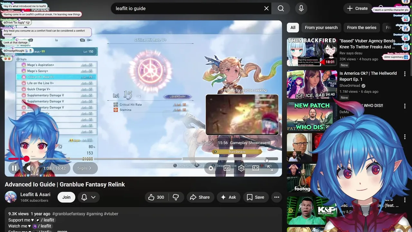
Task: Seek to the Gameplay Showcase point on the timeline
Action: [x=267, y=159]
